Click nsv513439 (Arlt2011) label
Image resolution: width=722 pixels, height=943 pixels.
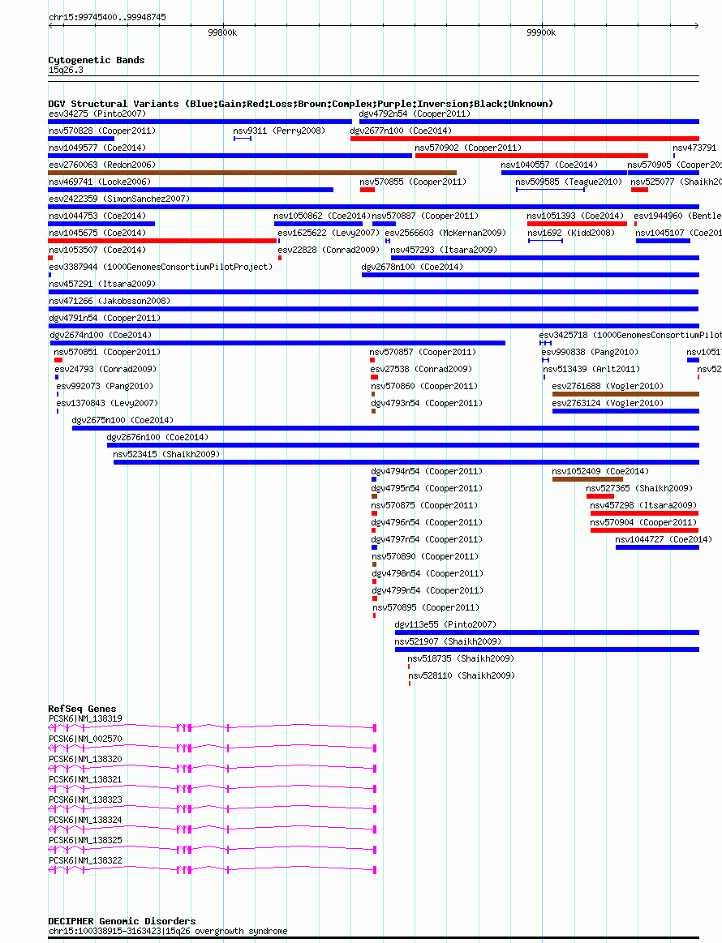point(591,369)
